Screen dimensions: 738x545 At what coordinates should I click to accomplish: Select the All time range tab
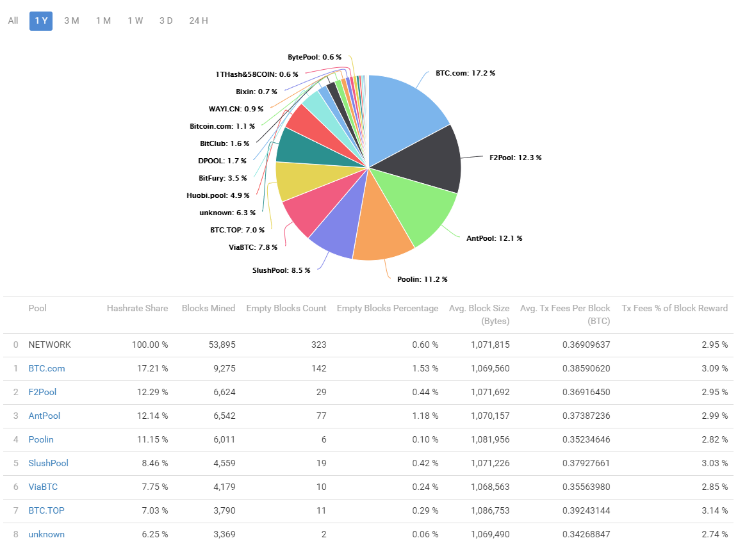(13, 20)
